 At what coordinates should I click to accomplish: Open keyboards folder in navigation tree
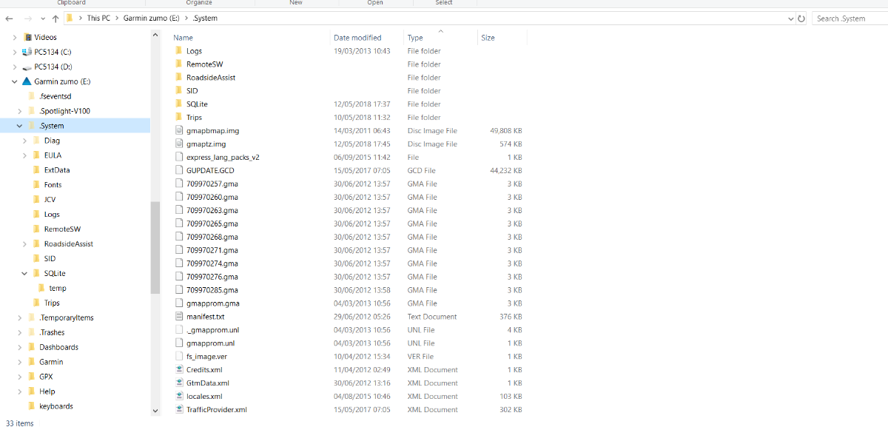coord(56,406)
